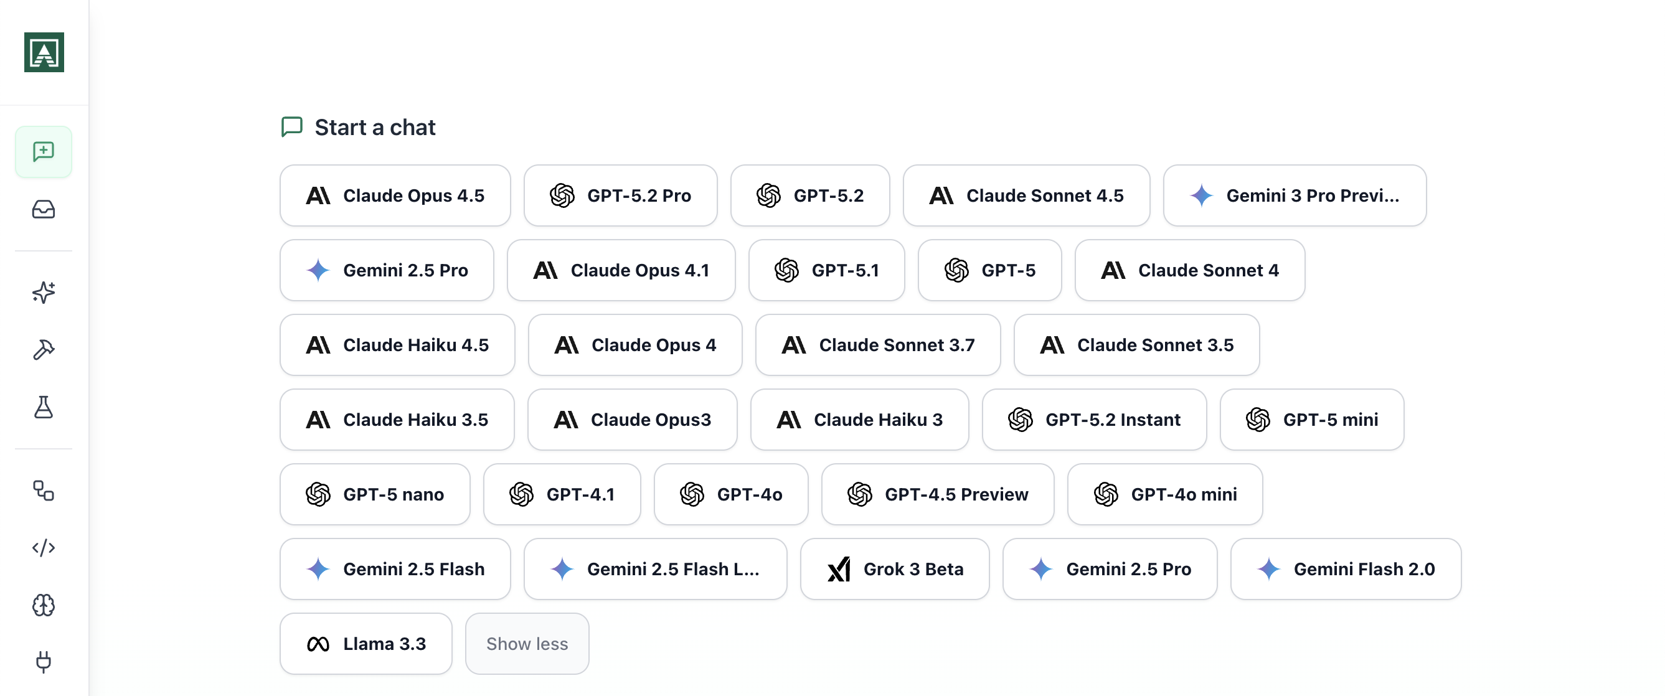Open the brain icon in sidebar

coord(44,605)
